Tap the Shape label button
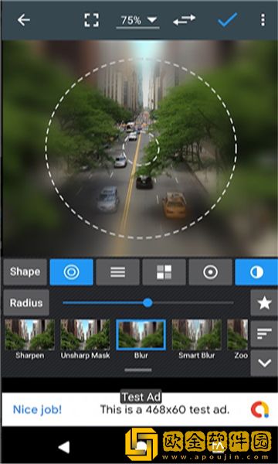The width and height of the screenshot is (278, 464). pyautogui.click(x=25, y=272)
